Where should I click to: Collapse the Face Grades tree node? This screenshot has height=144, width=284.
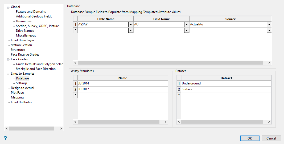click(8, 59)
